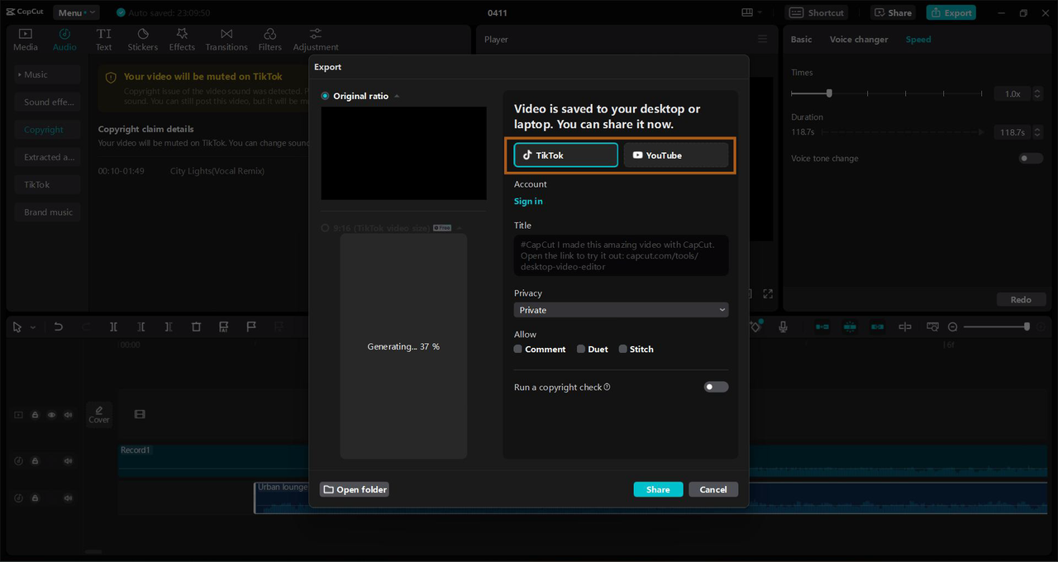Switch to the Basic tab
Image resolution: width=1058 pixels, height=562 pixels.
coord(801,40)
